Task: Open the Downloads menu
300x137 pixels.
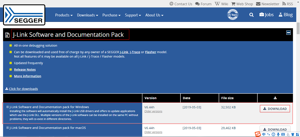Action: point(88,15)
